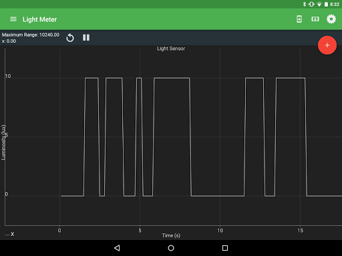Pause the light sensor recording
The width and height of the screenshot is (342, 256).
pyautogui.click(x=86, y=37)
